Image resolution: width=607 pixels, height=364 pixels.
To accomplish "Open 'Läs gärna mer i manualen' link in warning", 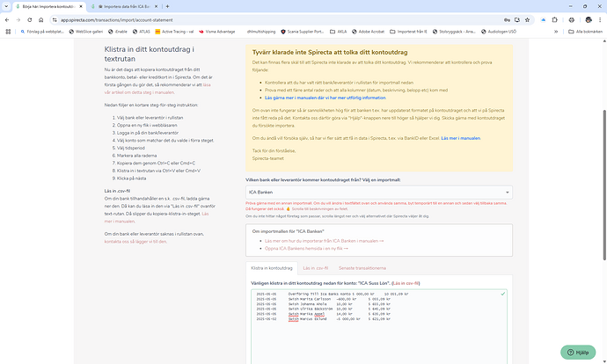I will 325,98.
